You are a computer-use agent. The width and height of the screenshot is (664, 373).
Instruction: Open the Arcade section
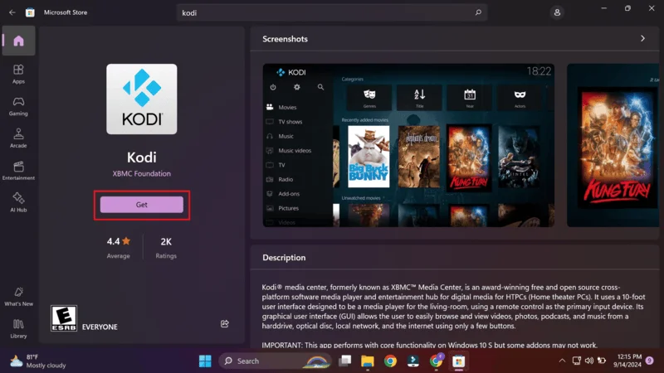(18, 138)
